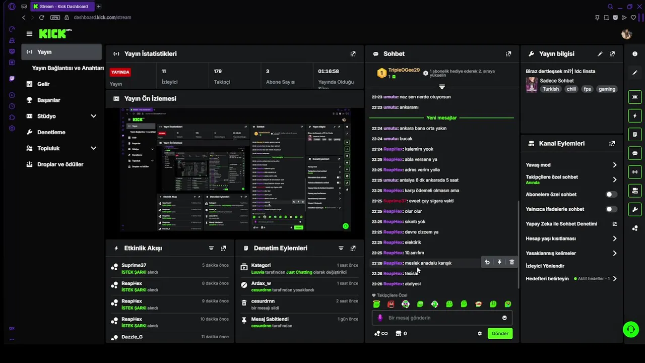The image size is (645, 363).
Task: Click the browser address bar URL
Action: pos(102,17)
